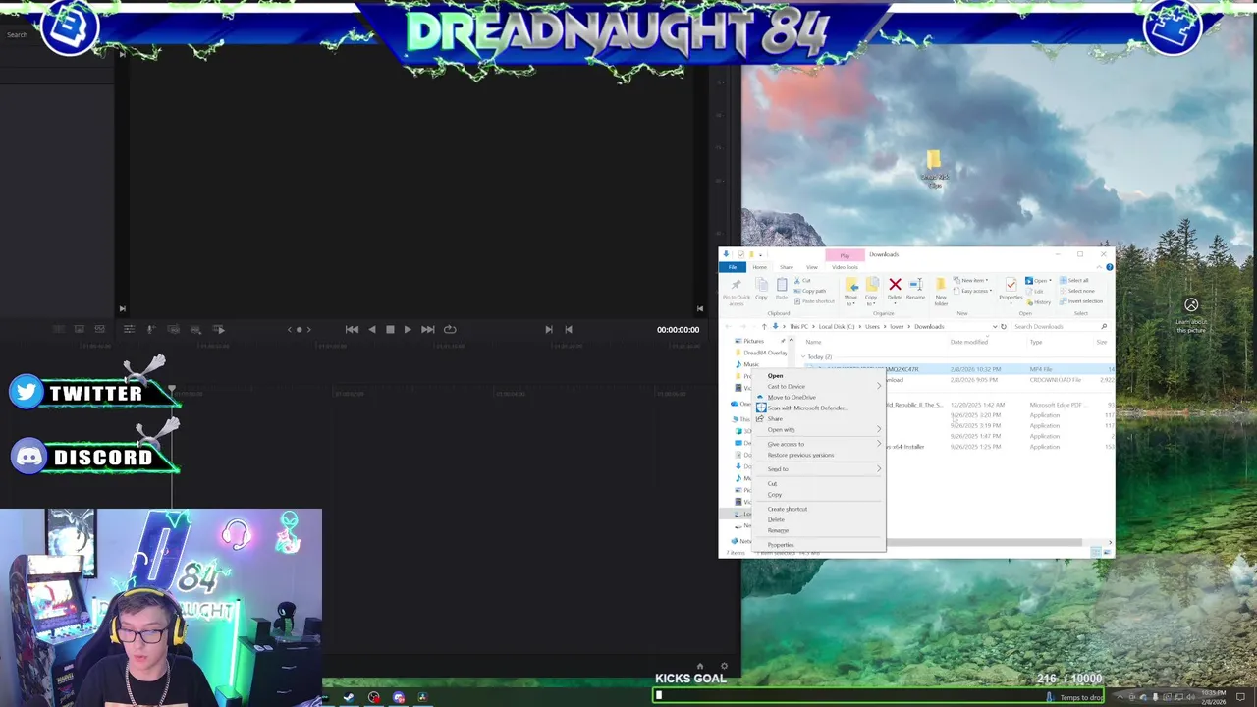1257x707 pixels.
Task: Expand Give access to submenu
Action: pos(878,444)
